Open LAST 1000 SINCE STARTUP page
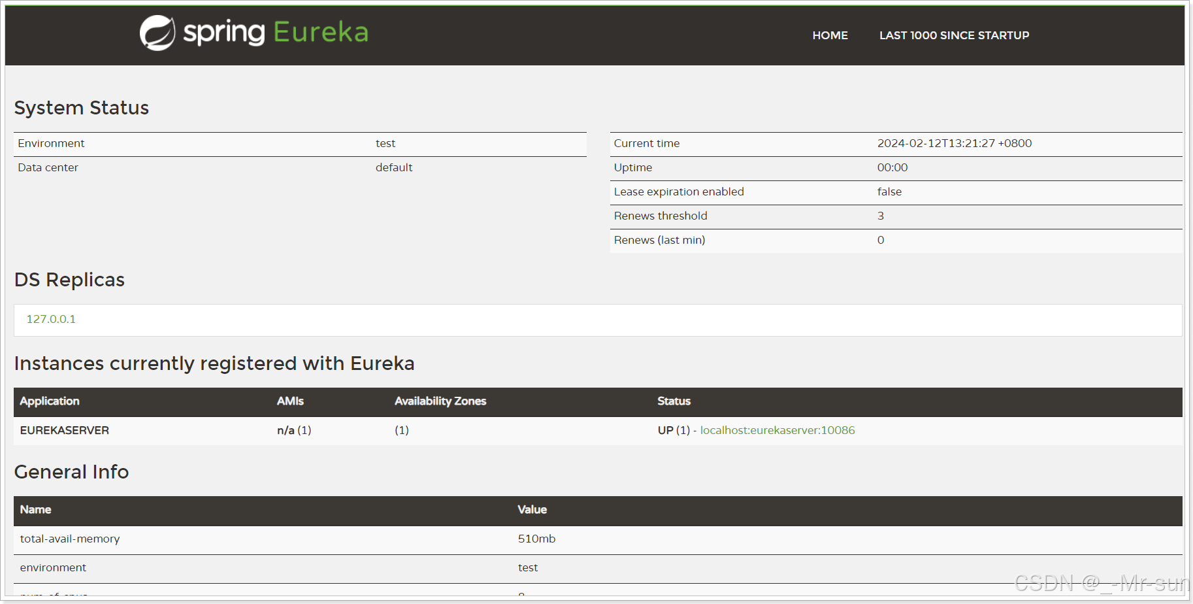Screen dimensions: 1193x604 [954, 35]
